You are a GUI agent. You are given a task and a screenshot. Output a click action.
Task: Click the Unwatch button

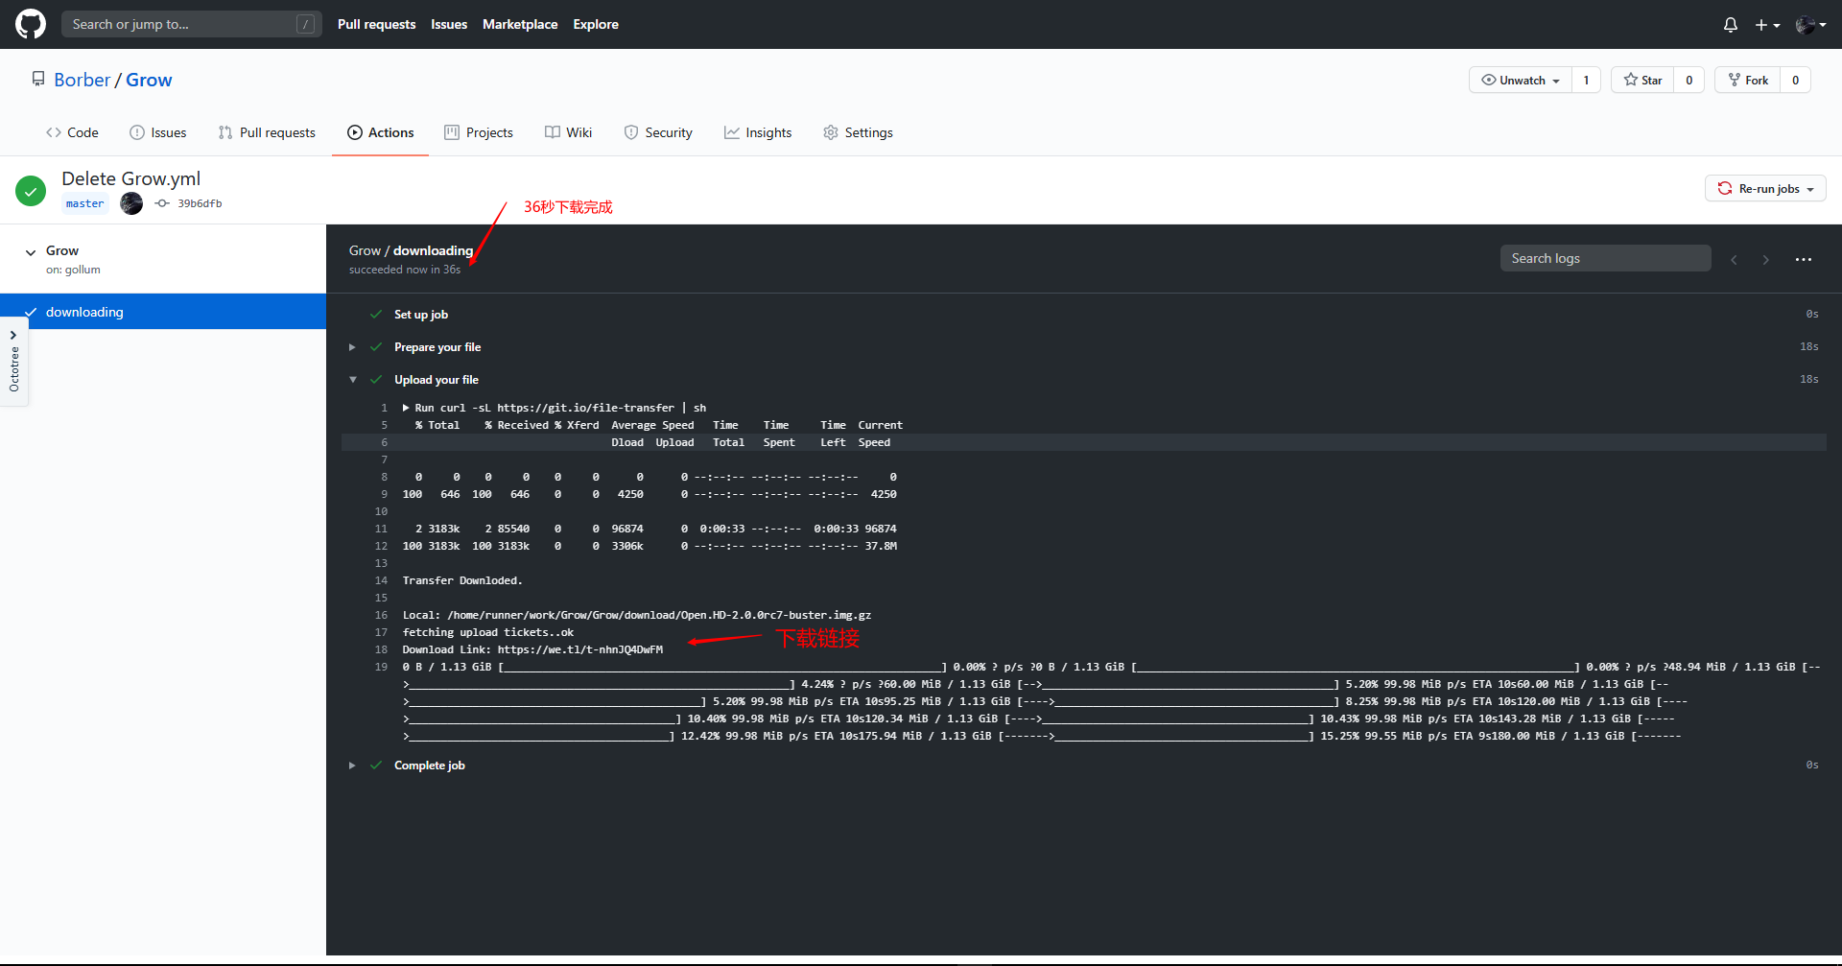point(1521,81)
